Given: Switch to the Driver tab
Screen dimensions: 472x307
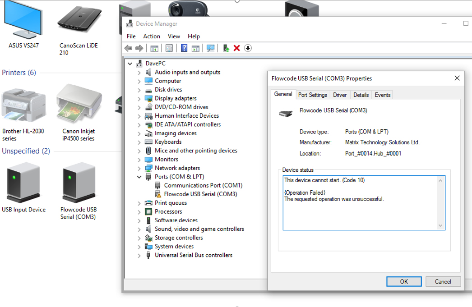Looking at the screenshot, I should click(340, 95).
